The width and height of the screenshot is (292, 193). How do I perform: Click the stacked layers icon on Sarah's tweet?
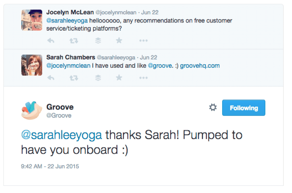pyautogui.click(x=98, y=77)
